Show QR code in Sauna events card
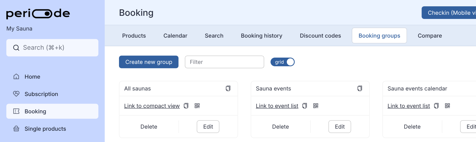The height and width of the screenshot is (142, 476). (316, 106)
